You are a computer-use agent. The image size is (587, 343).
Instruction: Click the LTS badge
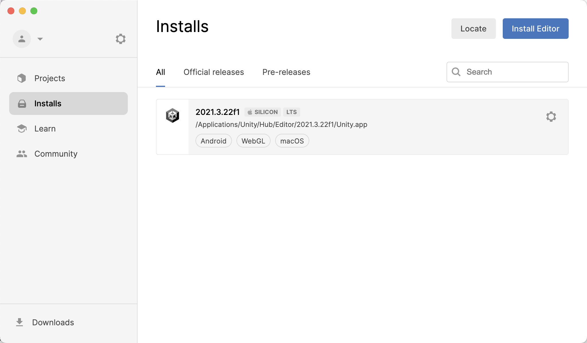(x=291, y=112)
